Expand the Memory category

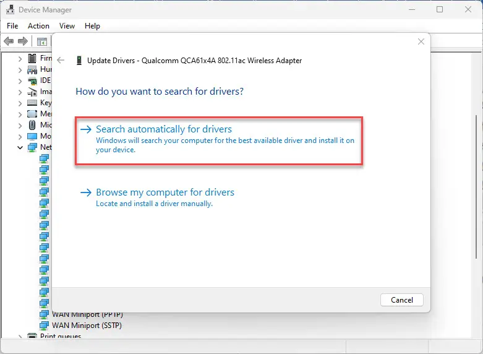20,114
